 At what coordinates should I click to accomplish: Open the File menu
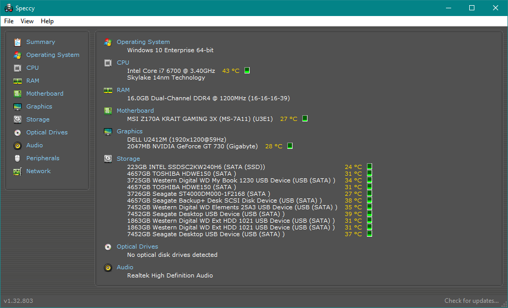(x=9, y=21)
